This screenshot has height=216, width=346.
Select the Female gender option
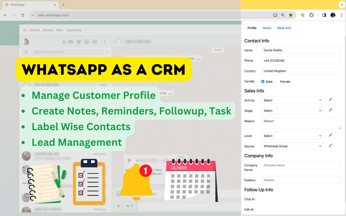[277, 82]
